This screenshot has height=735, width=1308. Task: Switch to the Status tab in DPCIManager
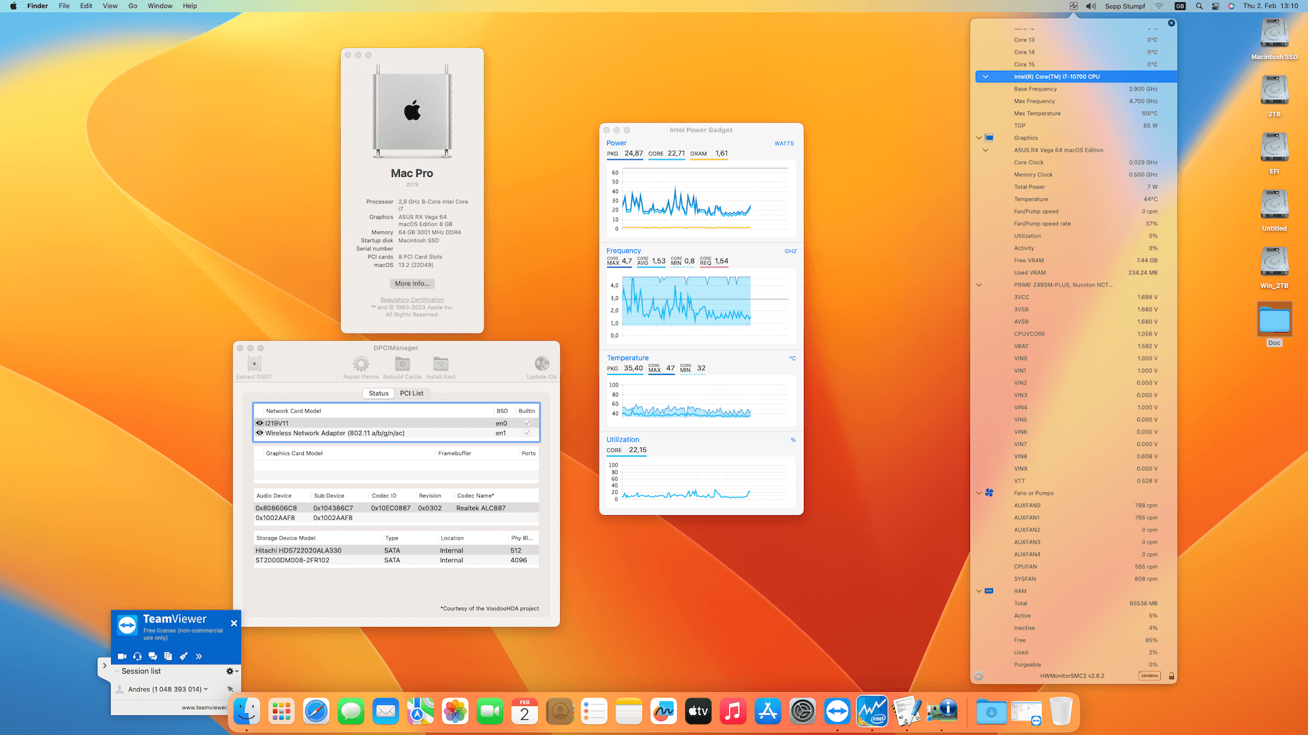pos(379,393)
